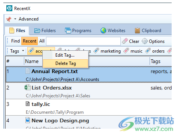The height and width of the screenshot is (135, 178).
Task: Expand the Tags dropdown
Action: [17, 51]
